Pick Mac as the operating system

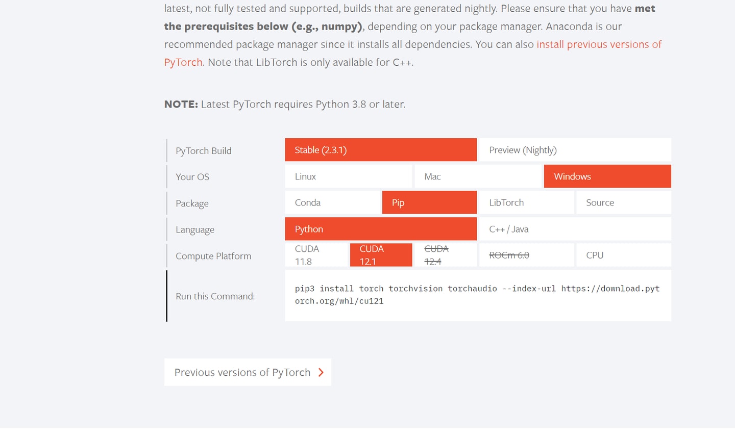click(478, 176)
